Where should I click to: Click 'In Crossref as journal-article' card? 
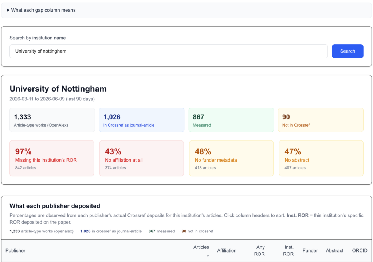pyautogui.click(x=142, y=120)
